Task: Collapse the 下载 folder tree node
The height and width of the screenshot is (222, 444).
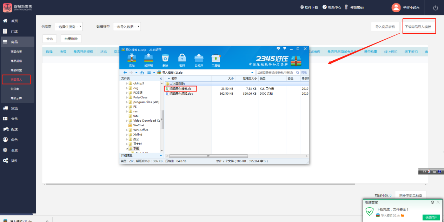Action: pyautogui.click(x=127, y=149)
